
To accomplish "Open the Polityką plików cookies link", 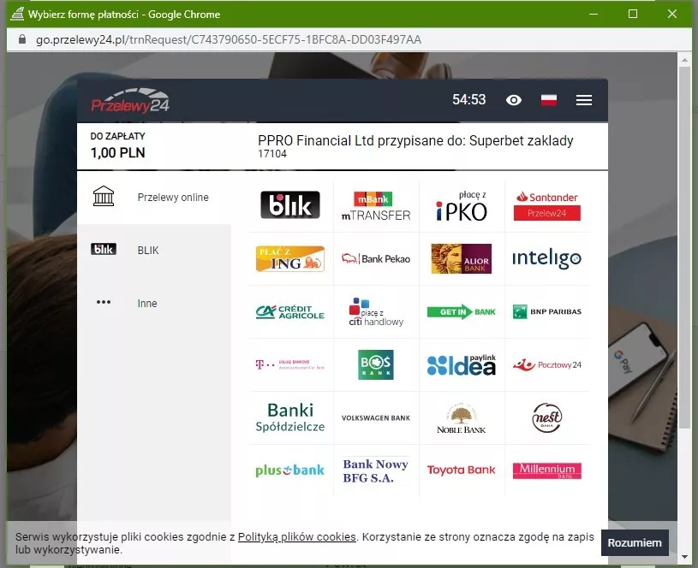I will pyautogui.click(x=296, y=537).
